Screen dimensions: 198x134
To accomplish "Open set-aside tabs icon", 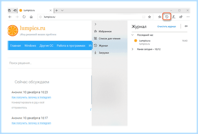I will pyautogui.click(x=9, y=10).
